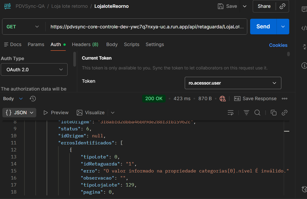Toggle line wrap in response body

[x=231, y=113]
